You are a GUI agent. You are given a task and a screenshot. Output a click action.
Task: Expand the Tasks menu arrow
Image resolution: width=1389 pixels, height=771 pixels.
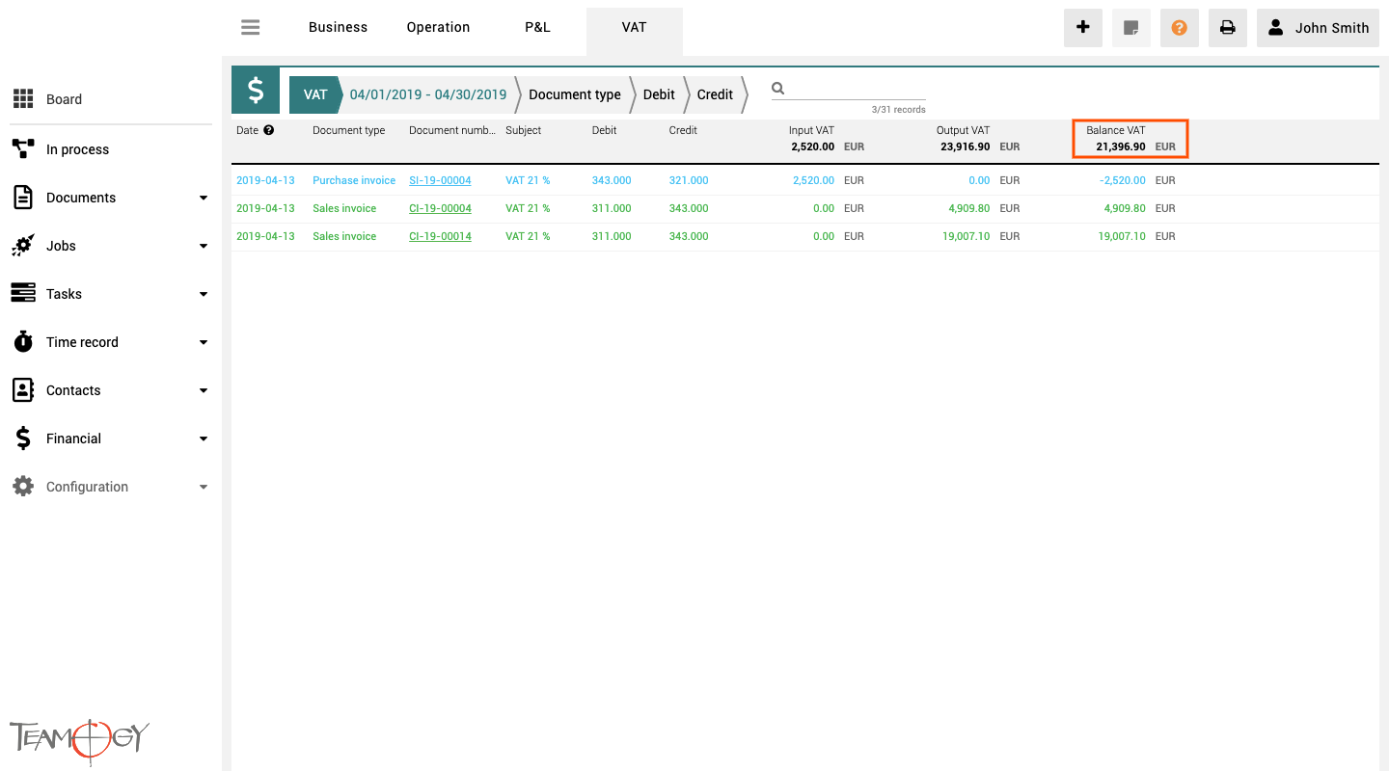[204, 294]
